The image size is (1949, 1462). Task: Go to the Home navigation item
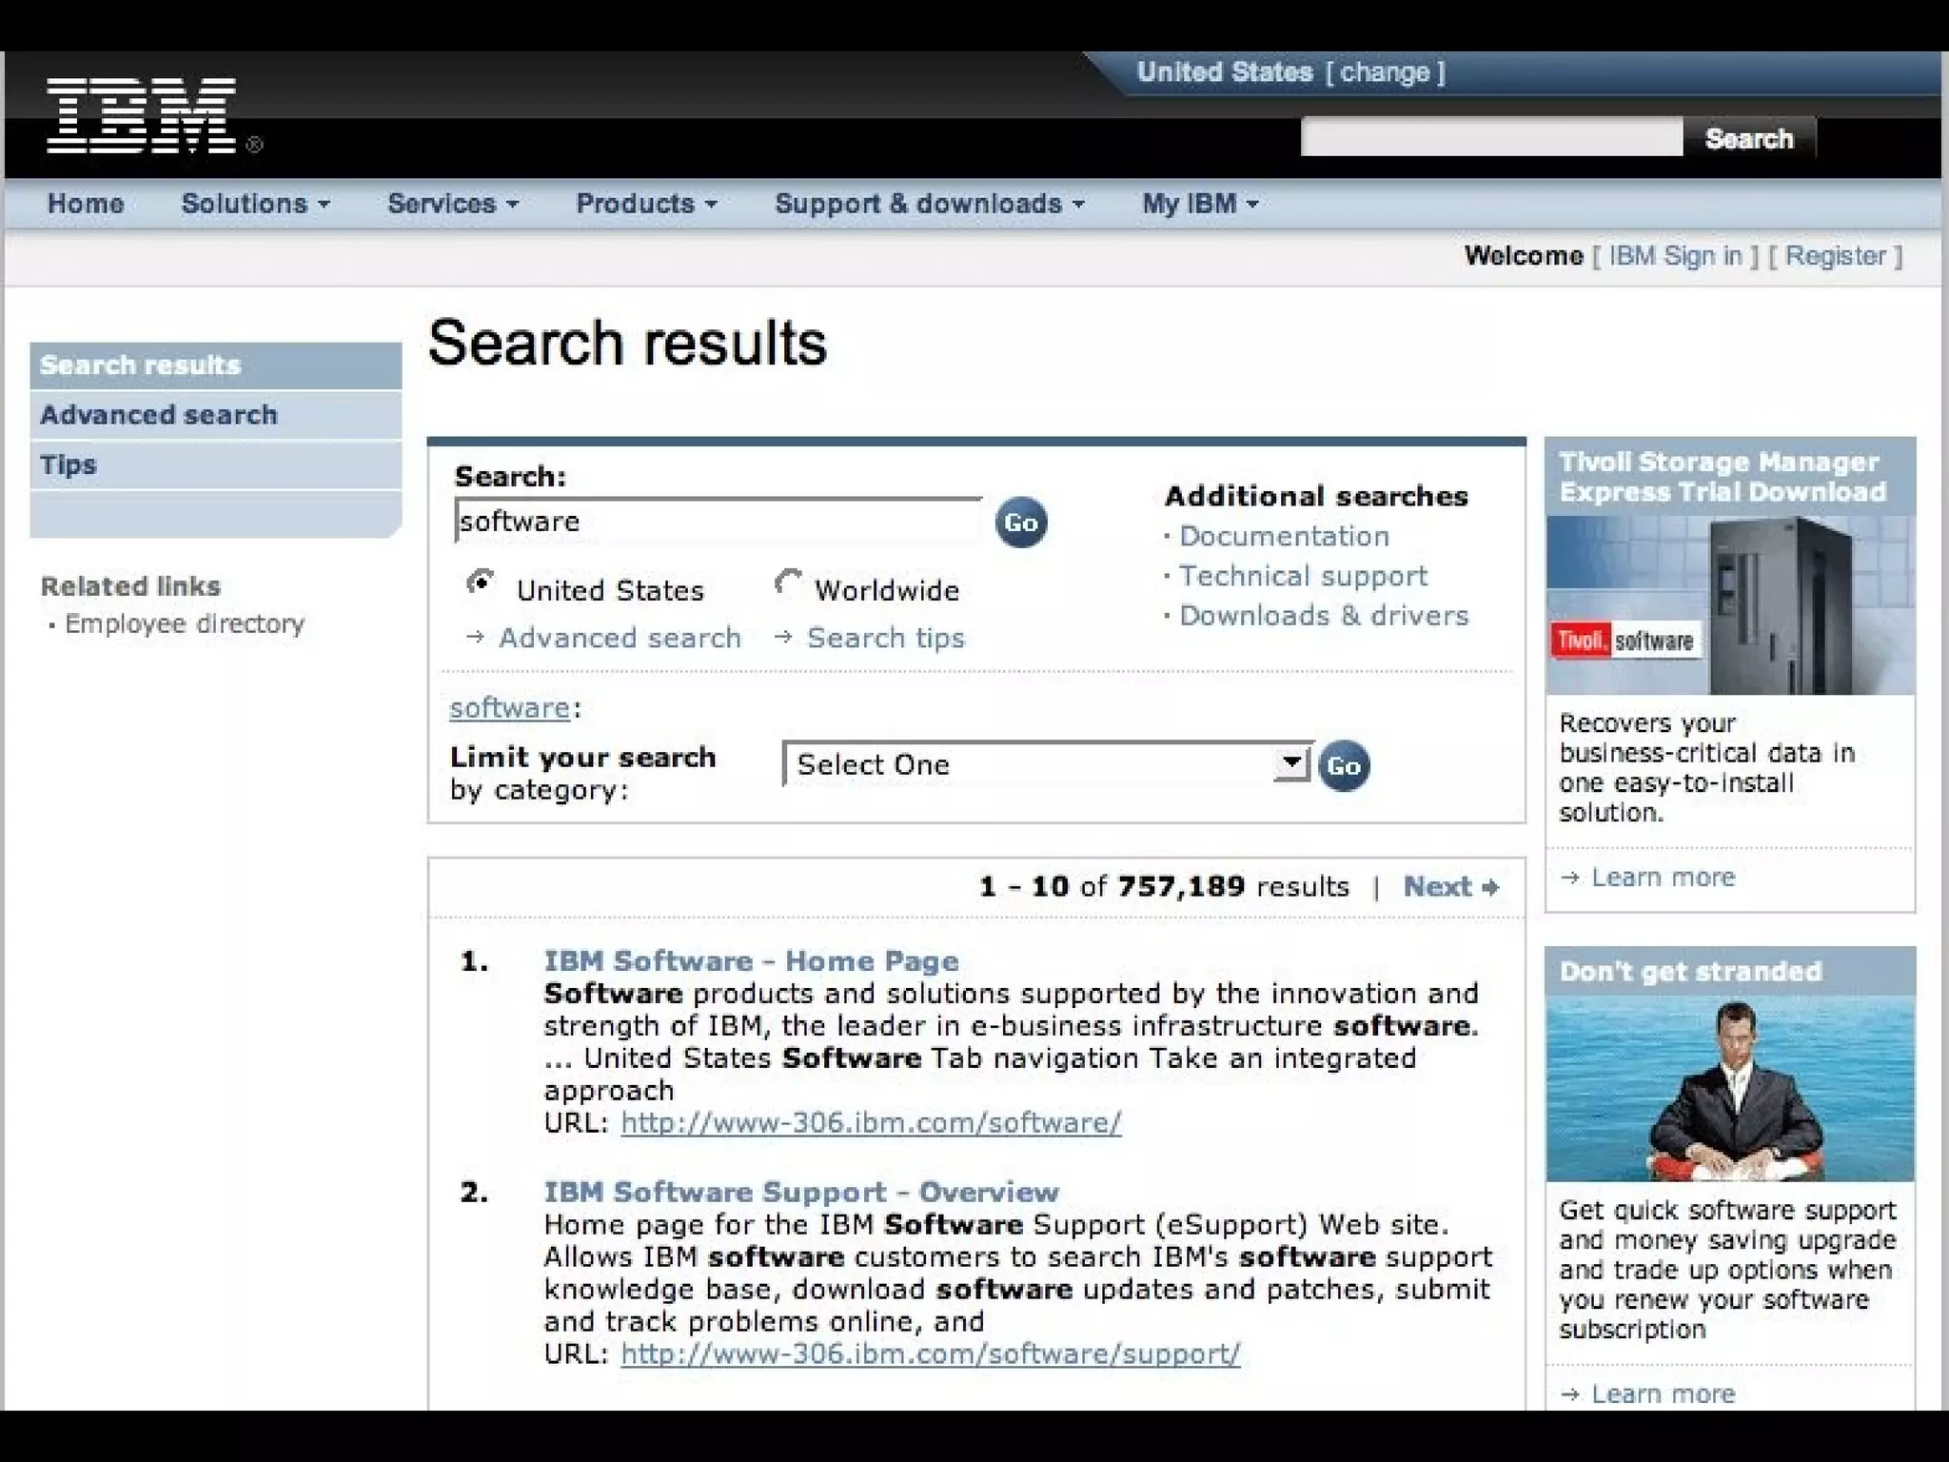click(86, 204)
